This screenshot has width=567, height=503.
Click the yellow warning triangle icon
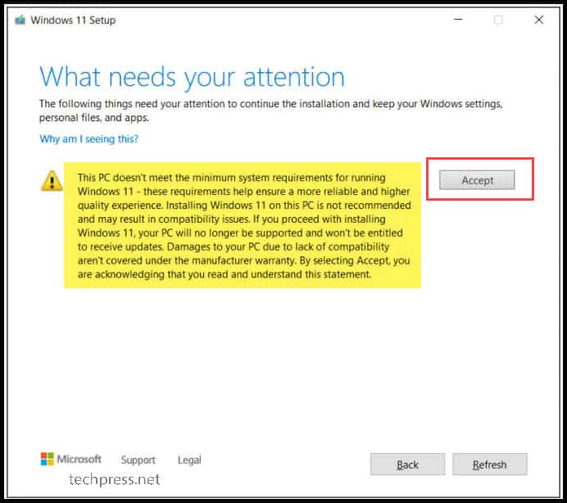click(52, 180)
